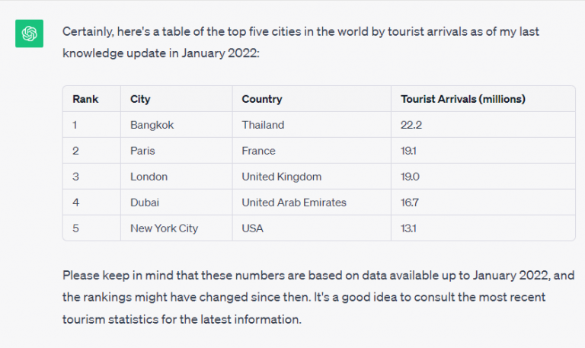Click the USA country cell
The image size is (585, 348).
pyautogui.click(x=253, y=228)
